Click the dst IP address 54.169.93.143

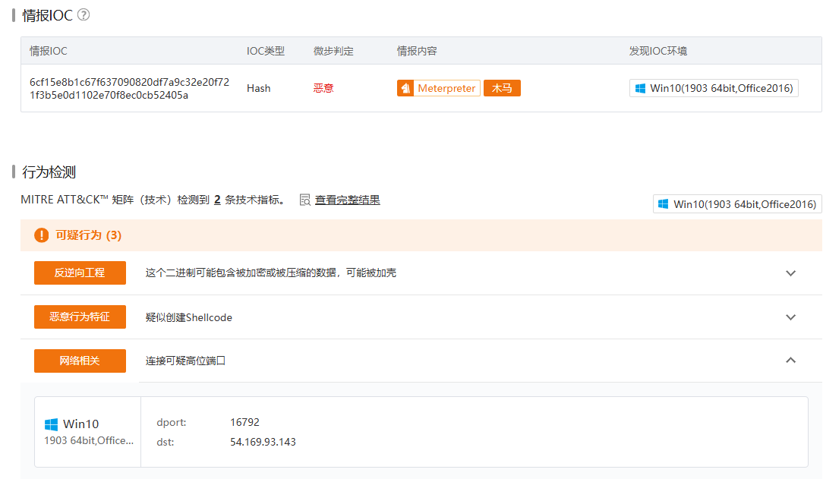click(x=263, y=442)
